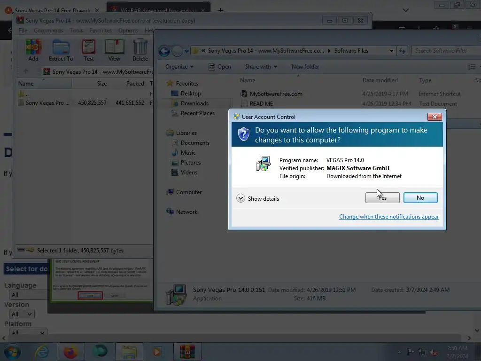Select Documents library
This screenshot has height=361, width=481.
pos(191,143)
